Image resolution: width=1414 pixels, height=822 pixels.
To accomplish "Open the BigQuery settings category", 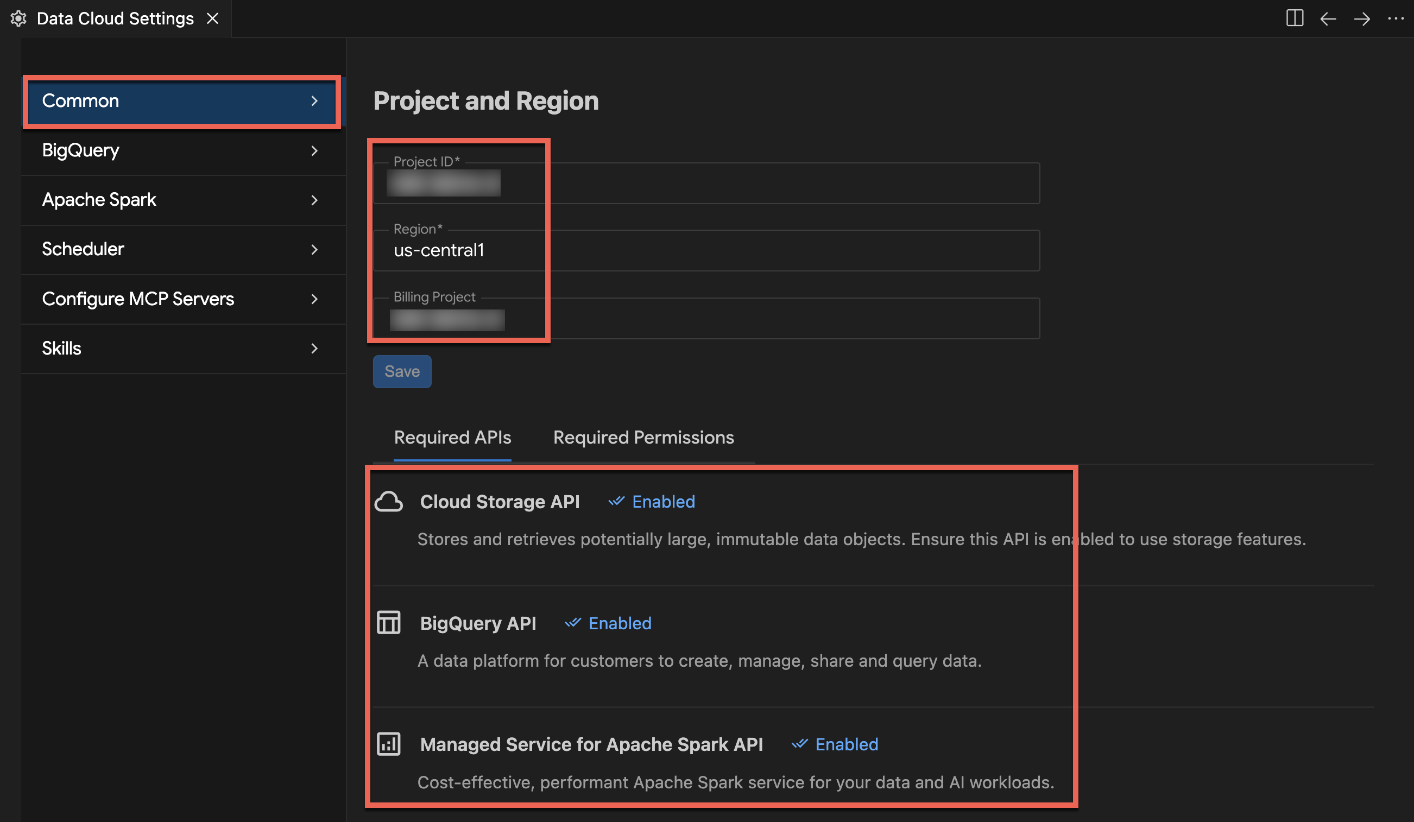I will click(x=183, y=150).
